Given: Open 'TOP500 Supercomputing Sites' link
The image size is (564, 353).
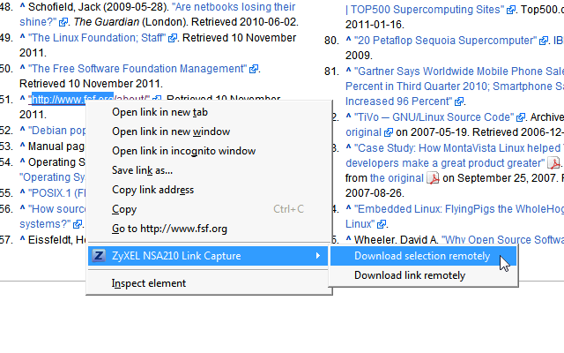Looking at the screenshot, I should pos(426,10).
